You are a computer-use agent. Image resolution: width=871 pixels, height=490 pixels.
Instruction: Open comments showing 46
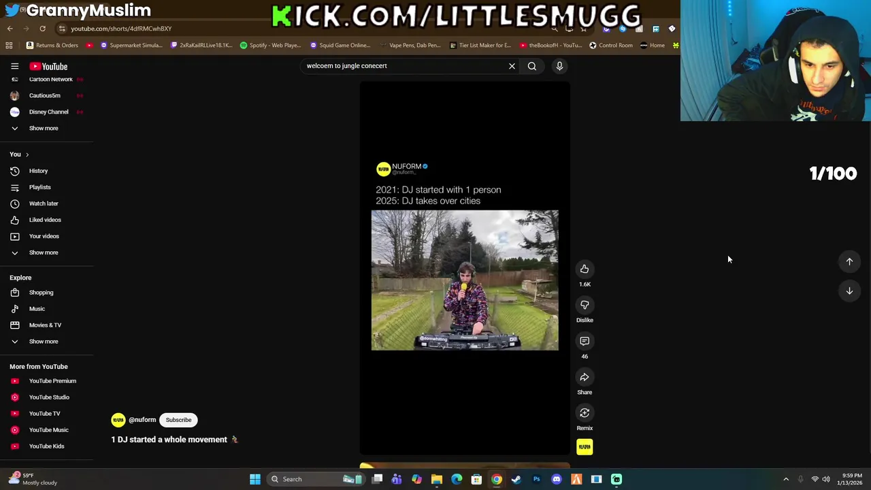tap(585, 341)
